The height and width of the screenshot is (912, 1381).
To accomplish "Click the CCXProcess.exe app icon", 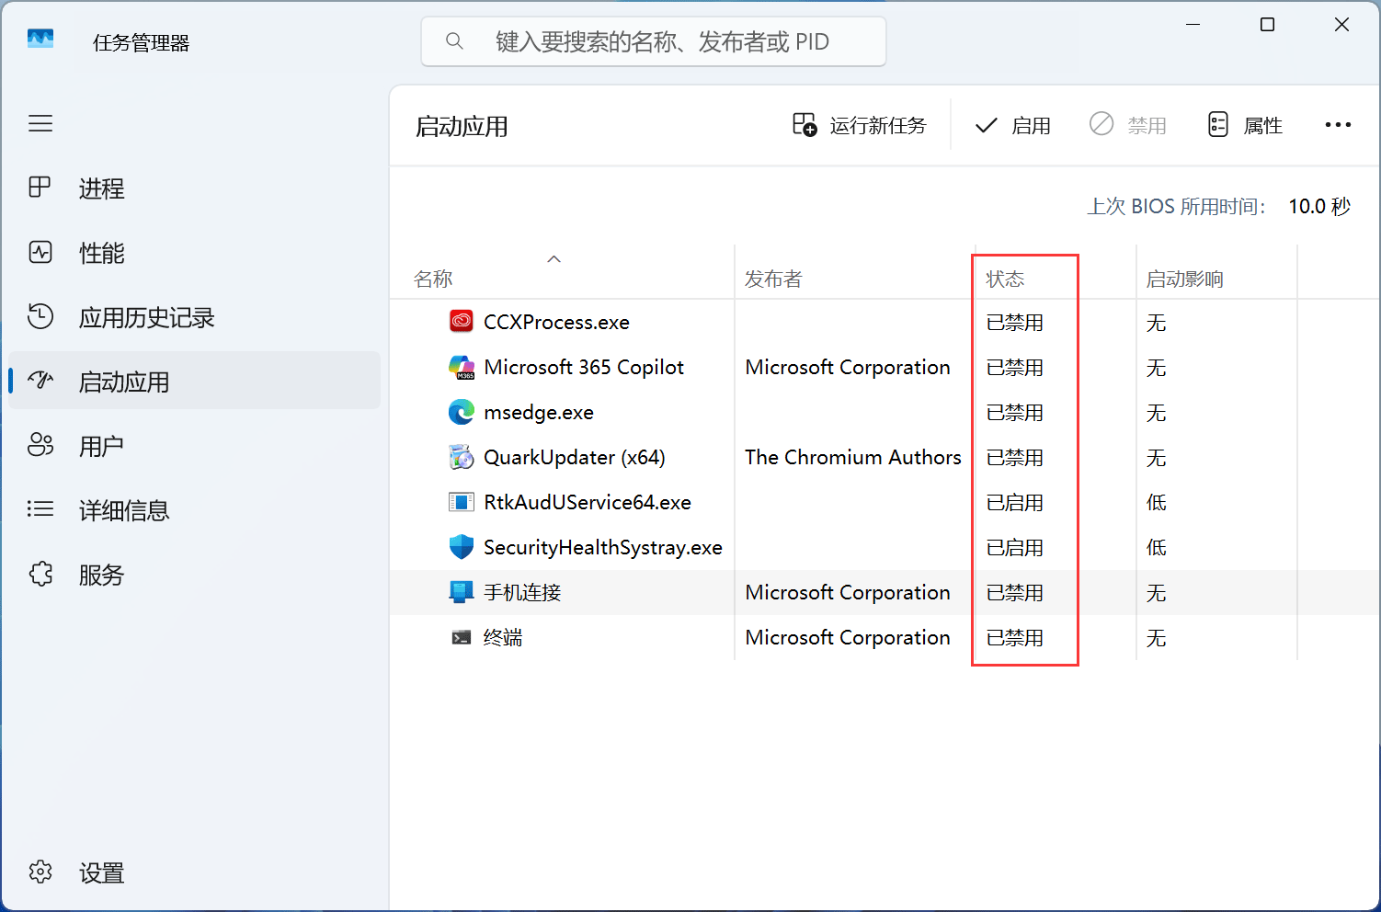I will coord(461,322).
